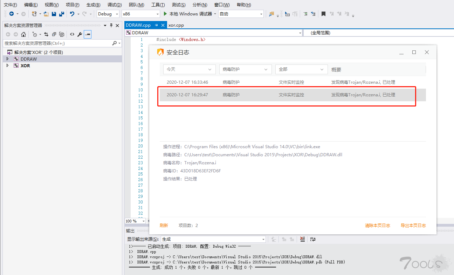Open the 文件(F) menu
The width and height of the screenshot is (454, 275).
click(11, 5)
